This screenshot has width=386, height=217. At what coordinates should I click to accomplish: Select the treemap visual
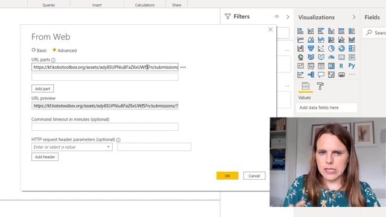click(x=352, y=48)
